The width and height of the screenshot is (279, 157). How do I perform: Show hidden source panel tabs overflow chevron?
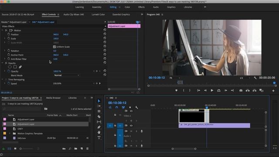(x=142, y=14)
